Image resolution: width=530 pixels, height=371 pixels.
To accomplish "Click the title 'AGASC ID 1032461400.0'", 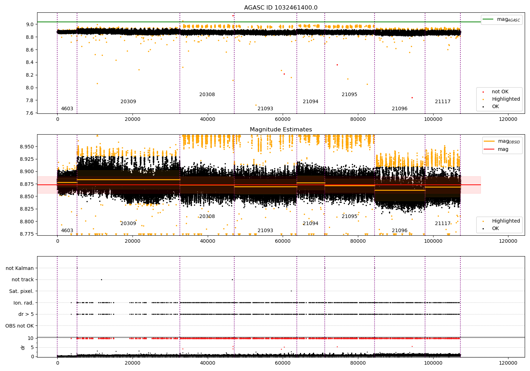I will 281,8.
